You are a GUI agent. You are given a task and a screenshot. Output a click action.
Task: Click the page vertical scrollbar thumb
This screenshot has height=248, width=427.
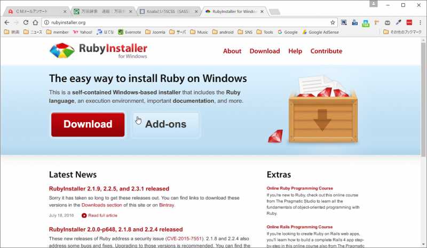click(423, 99)
